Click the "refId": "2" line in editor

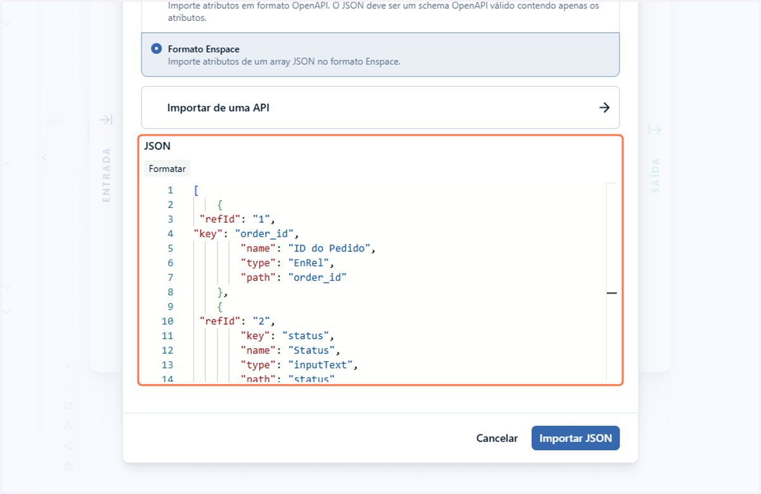coord(237,322)
